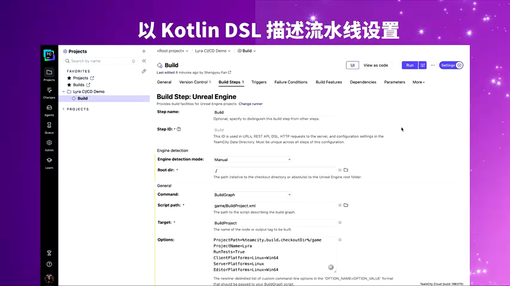Open the Parameters tab
The image size is (510, 286).
coord(394,82)
